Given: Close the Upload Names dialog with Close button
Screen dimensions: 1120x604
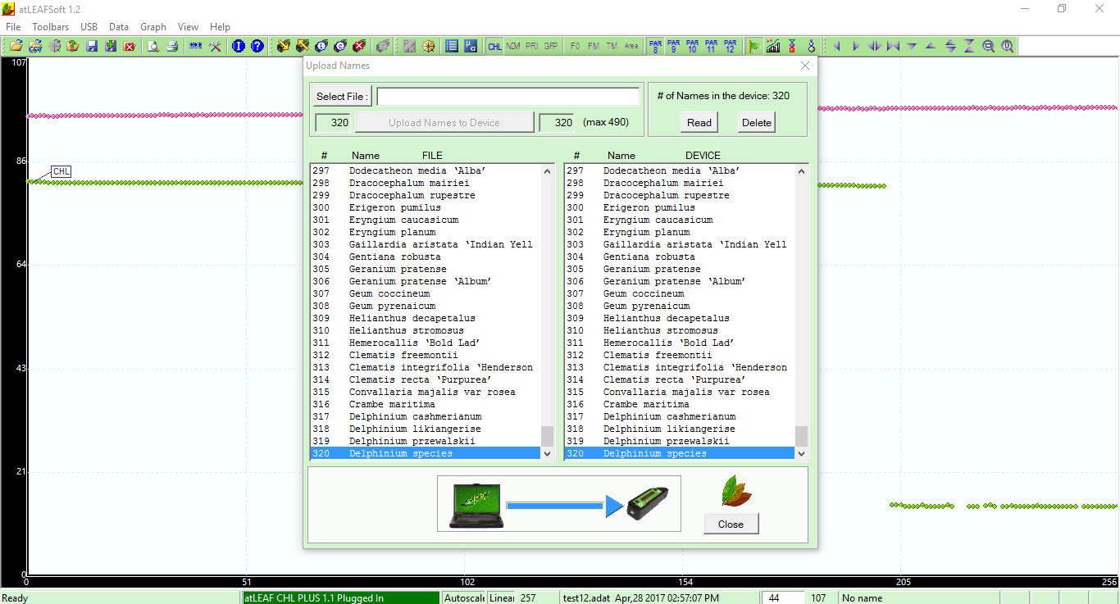Looking at the screenshot, I should pyautogui.click(x=731, y=524).
